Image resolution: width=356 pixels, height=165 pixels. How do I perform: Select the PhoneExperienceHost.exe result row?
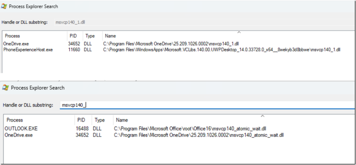(x=28, y=50)
